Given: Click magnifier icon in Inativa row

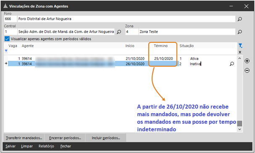Looking at the screenshot, I should tap(232, 64).
